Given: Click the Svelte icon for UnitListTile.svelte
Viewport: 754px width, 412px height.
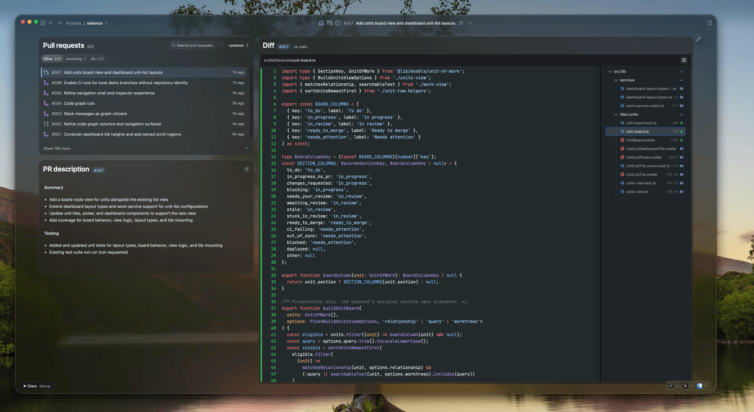Looking at the screenshot, I should click(622, 174).
